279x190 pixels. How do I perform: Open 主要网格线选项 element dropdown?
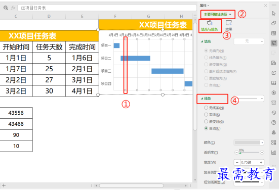pyautogui.click(x=218, y=14)
